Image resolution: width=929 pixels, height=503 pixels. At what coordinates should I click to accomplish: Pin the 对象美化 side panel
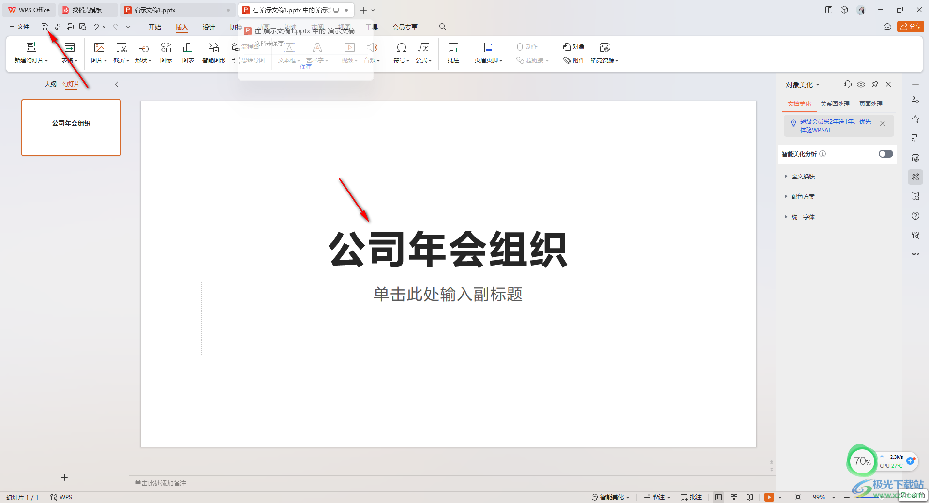point(875,84)
